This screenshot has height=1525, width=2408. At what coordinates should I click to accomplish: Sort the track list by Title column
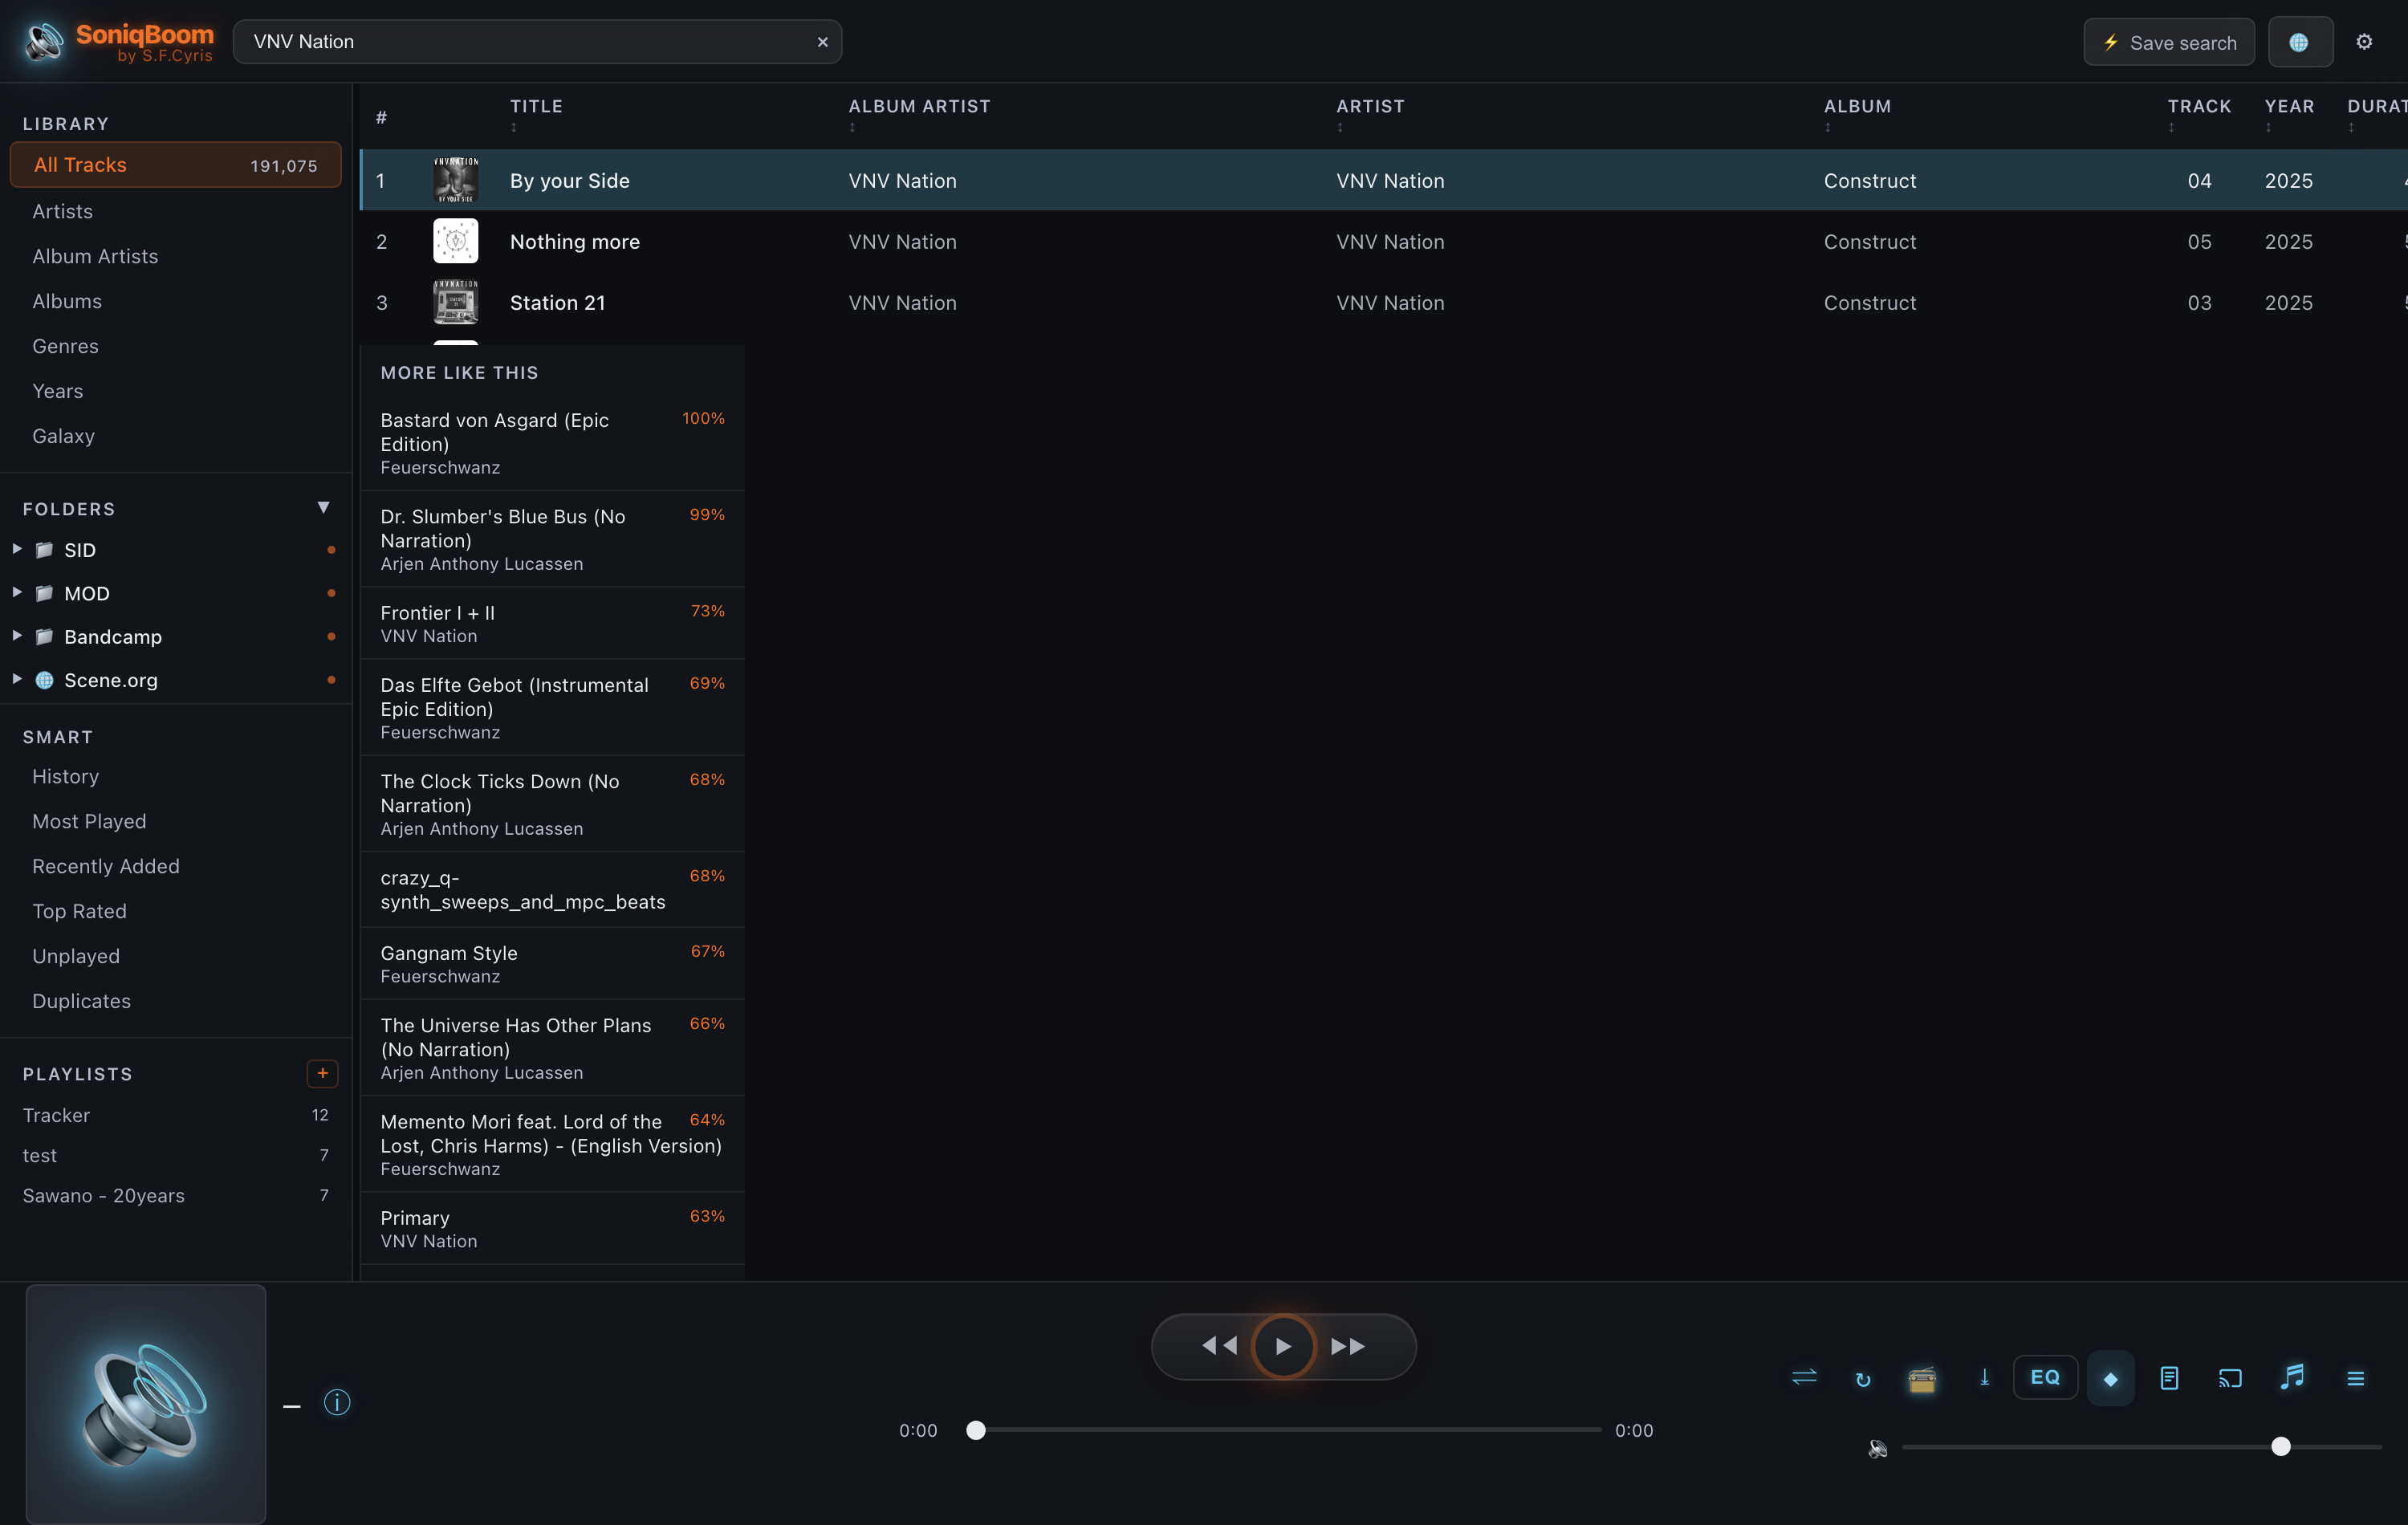536,106
